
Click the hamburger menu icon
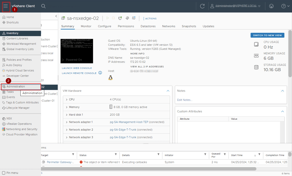point(6,6)
